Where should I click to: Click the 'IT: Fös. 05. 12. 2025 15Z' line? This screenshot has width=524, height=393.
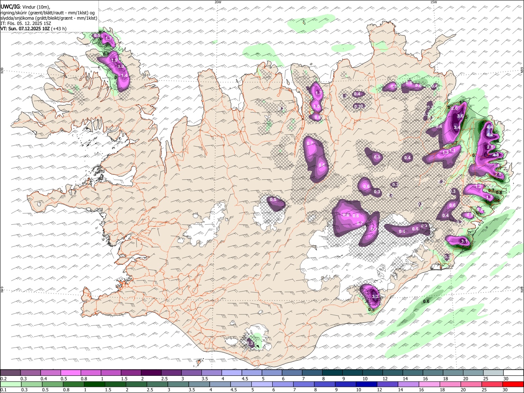[x=26, y=23]
